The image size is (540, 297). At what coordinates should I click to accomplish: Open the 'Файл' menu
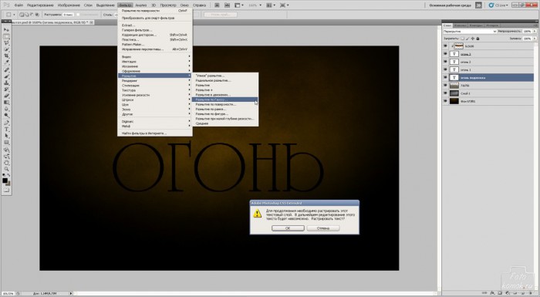19,5
